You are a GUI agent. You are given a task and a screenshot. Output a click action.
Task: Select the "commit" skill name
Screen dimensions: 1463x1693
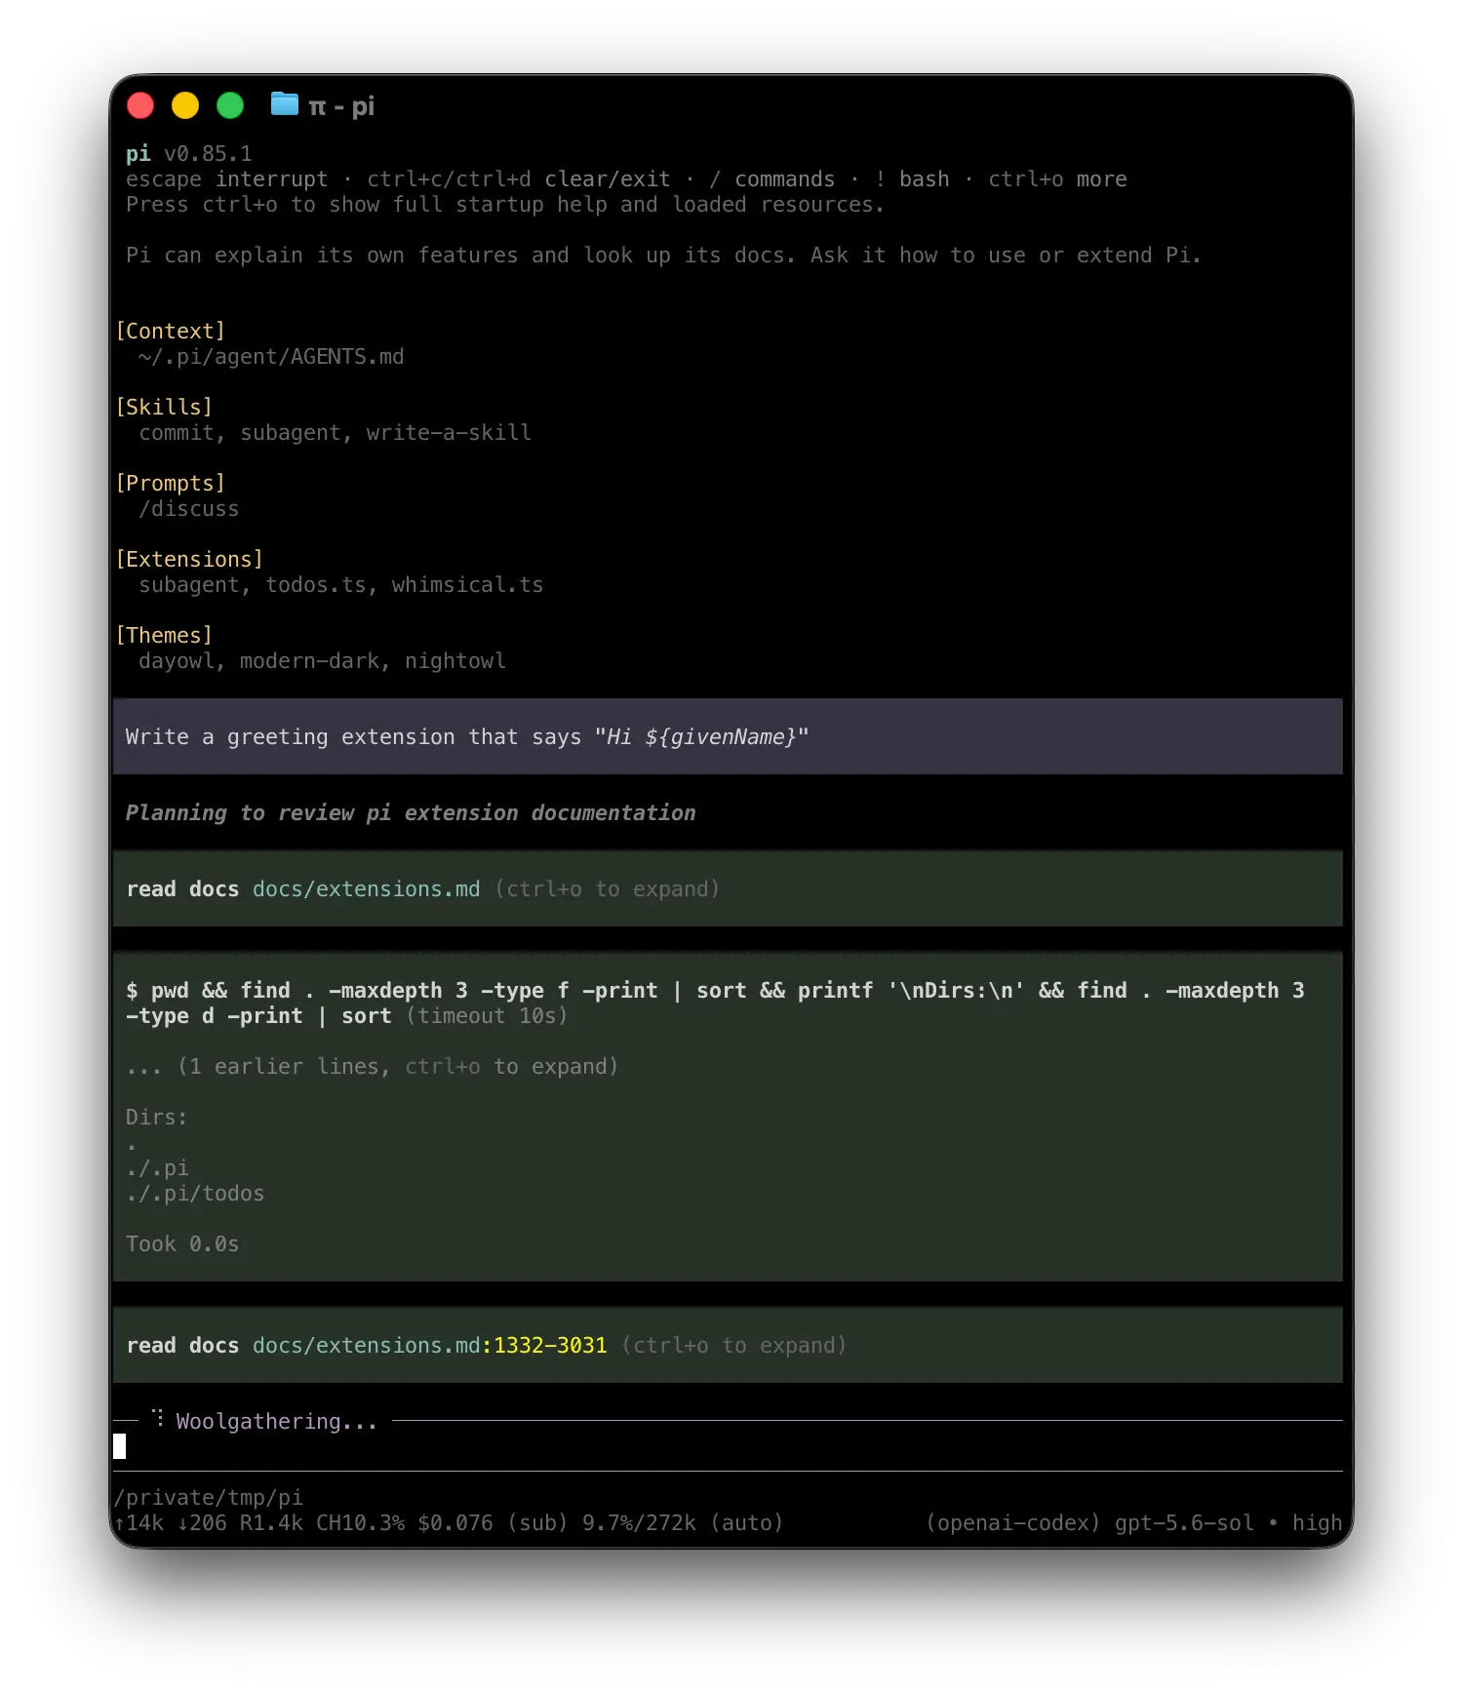click(x=176, y=433)
